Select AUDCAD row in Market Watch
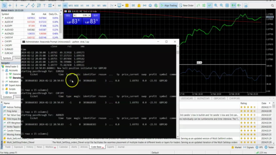 [x=30, y=18]
